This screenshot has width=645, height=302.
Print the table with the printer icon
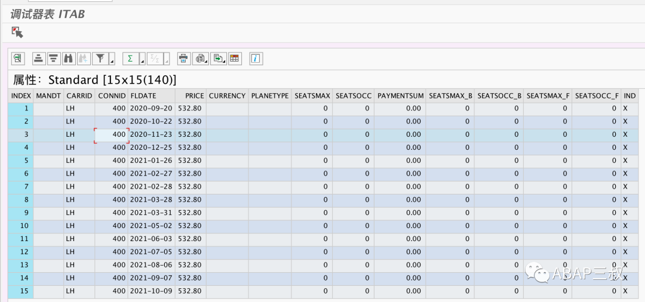coord(184,58)
